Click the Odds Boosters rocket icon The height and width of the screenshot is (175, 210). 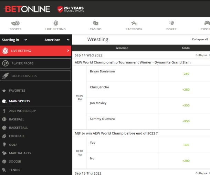pos(6,76)
